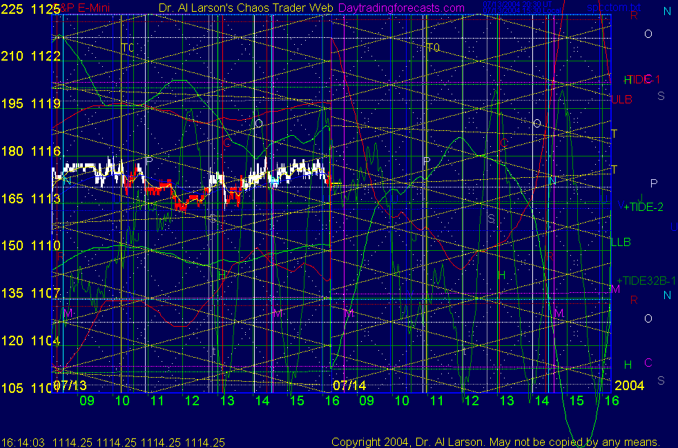Click the red S&P E-Mini chart label
Screen dimensions: 678x448
[x=82, y=8]
